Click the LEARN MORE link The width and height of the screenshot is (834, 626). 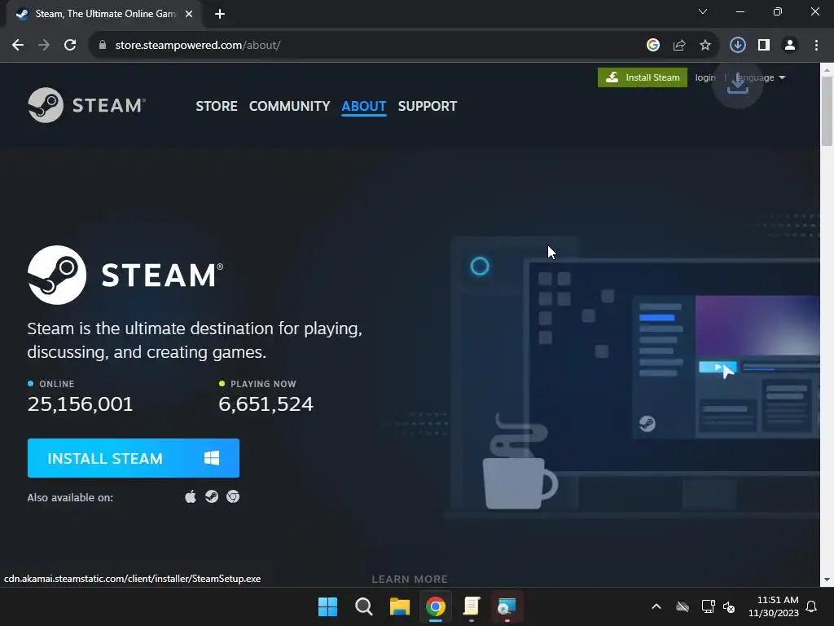410,579
